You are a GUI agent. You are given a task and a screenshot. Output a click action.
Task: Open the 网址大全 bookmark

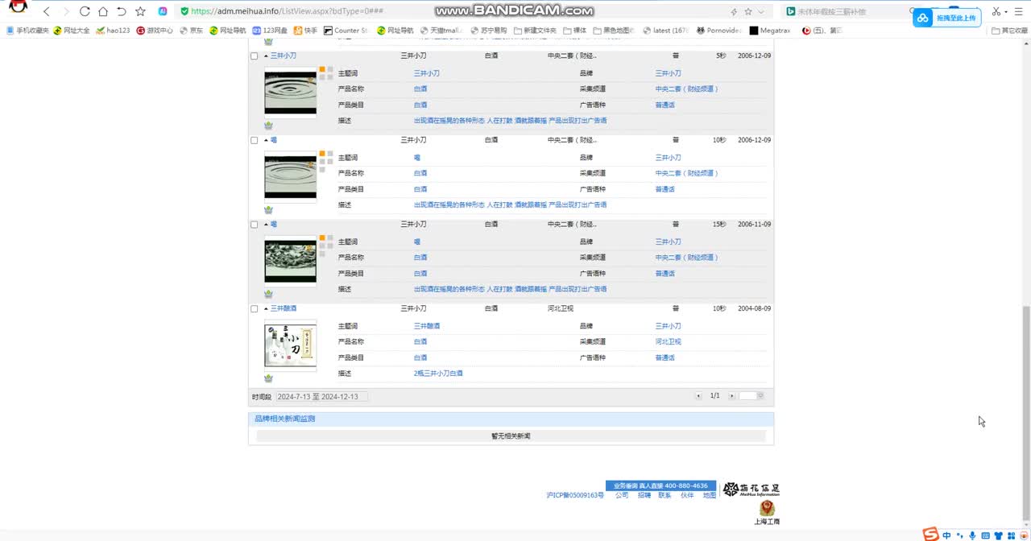(72, 31)
